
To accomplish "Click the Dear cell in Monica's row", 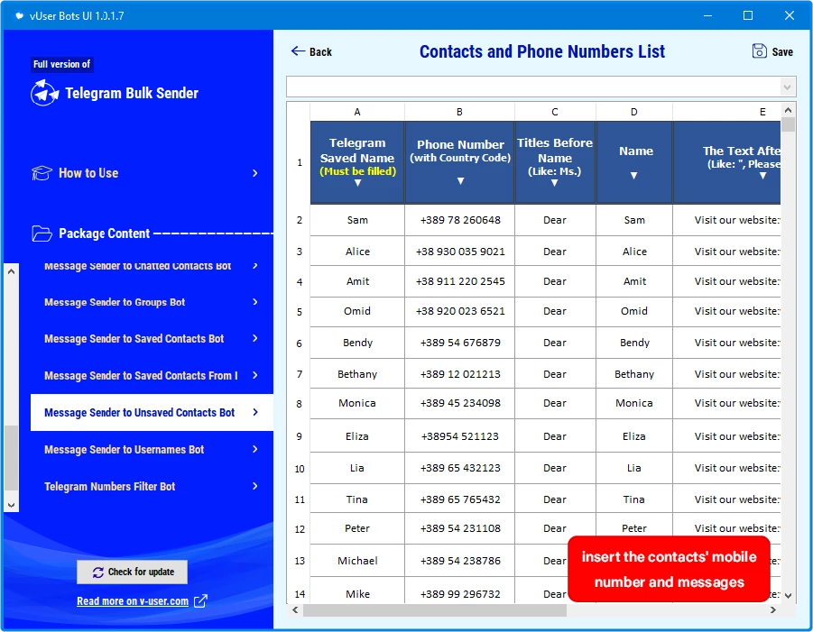I will [x=555, y=403].
